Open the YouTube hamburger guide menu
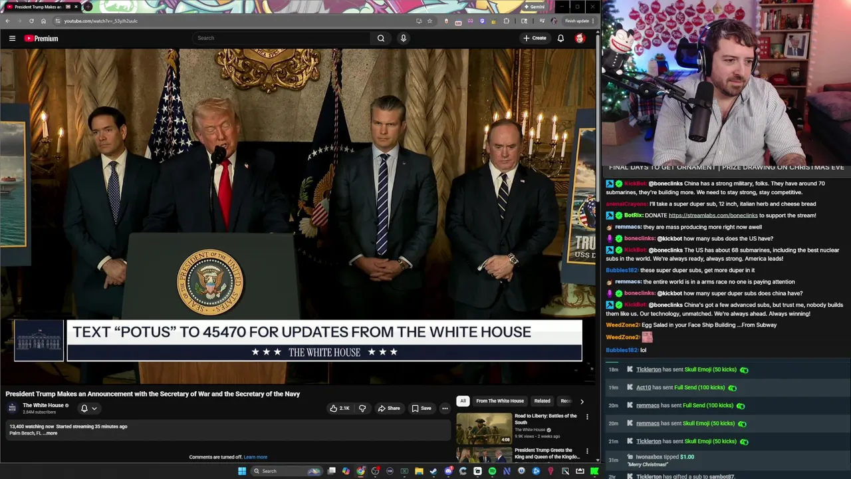 pyautogui.click(x=12, y=39)
